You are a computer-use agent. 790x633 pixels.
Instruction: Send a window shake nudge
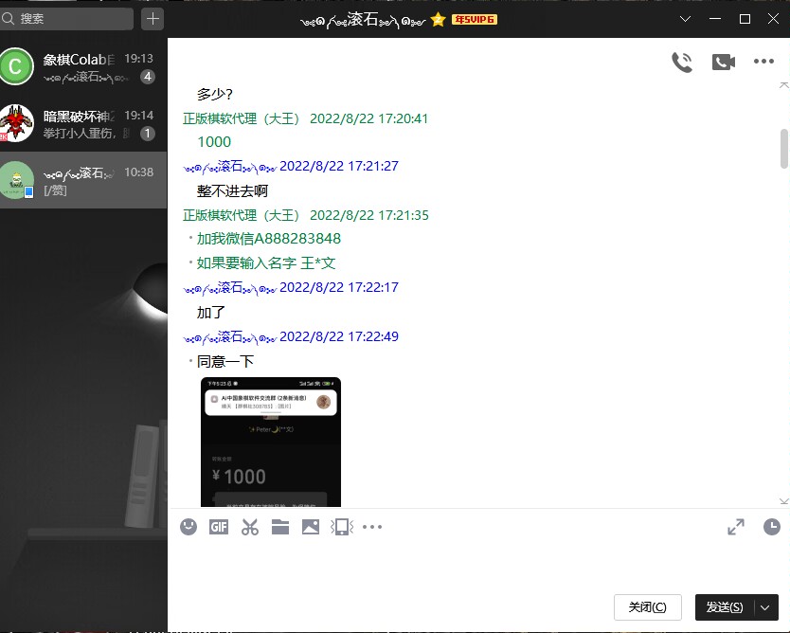(341, 527)
